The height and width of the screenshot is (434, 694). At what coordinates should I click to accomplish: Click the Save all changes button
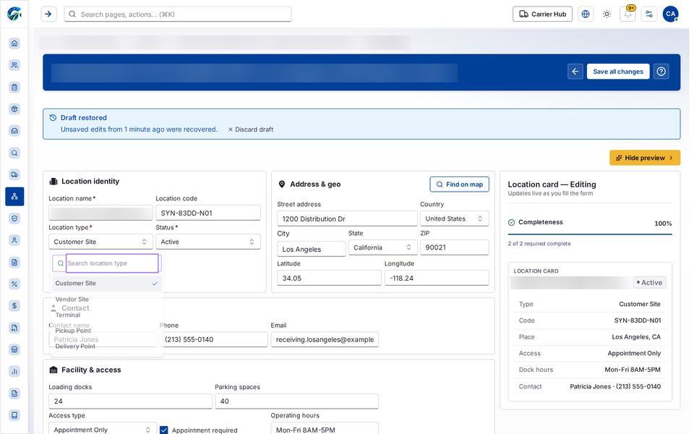618,72
